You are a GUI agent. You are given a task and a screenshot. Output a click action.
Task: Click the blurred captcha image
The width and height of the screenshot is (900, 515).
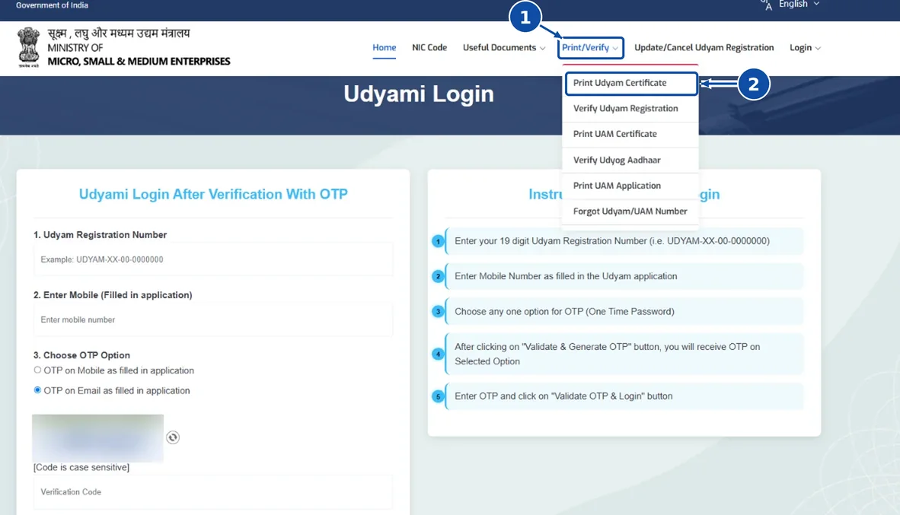tap(97, 438)
